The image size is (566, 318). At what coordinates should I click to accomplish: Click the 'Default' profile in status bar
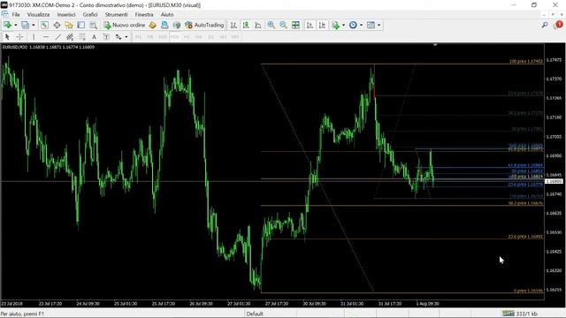(x=255, y=314)
